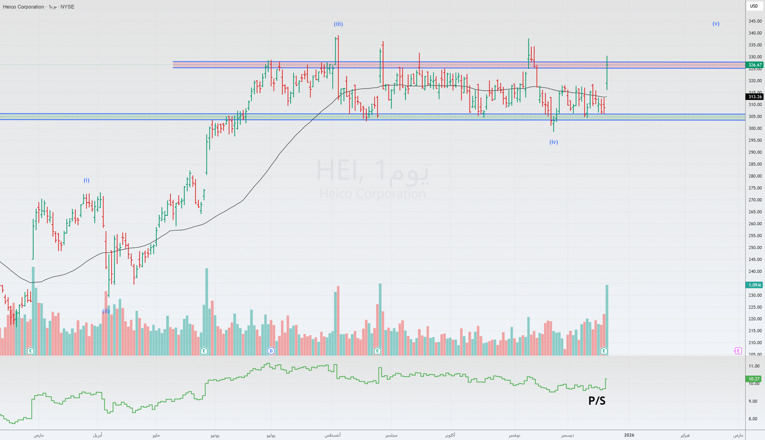Open the dividend D marker in July
The width and height of the screenshot is (765, 440).
point(271,351)
